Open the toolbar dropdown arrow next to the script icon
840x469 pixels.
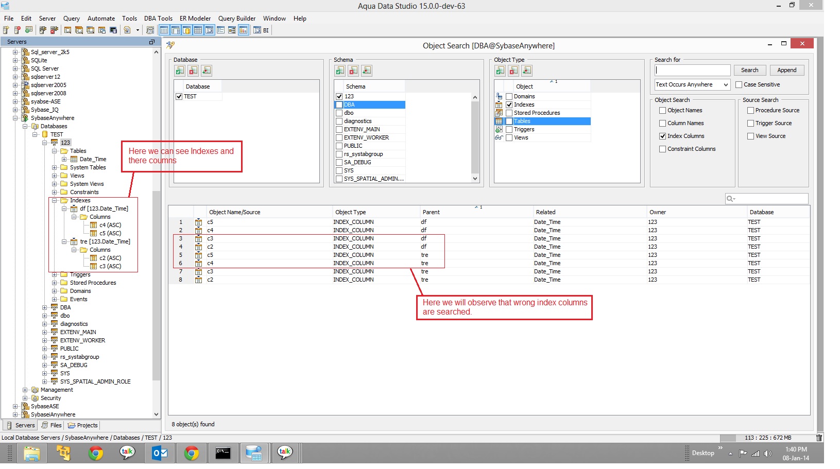pos(138,30)
